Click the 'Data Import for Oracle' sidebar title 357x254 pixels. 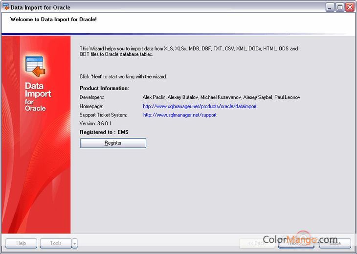[x=38, y=97]
